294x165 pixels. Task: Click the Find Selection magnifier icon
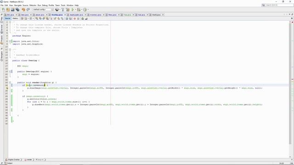(x=37, y=18)
